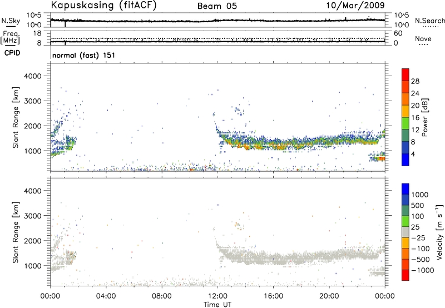Click the 'Freq. [MHz]' axis label
The width and height of the screenshot is (445, 308).
tap(11, 38)
